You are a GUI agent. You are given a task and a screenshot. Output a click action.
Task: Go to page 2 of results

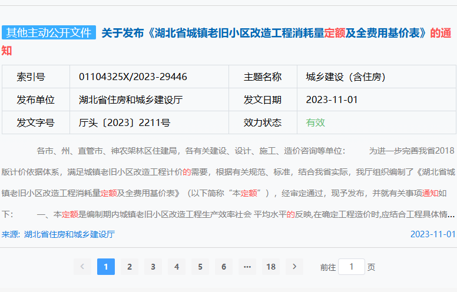coord(130,267)
